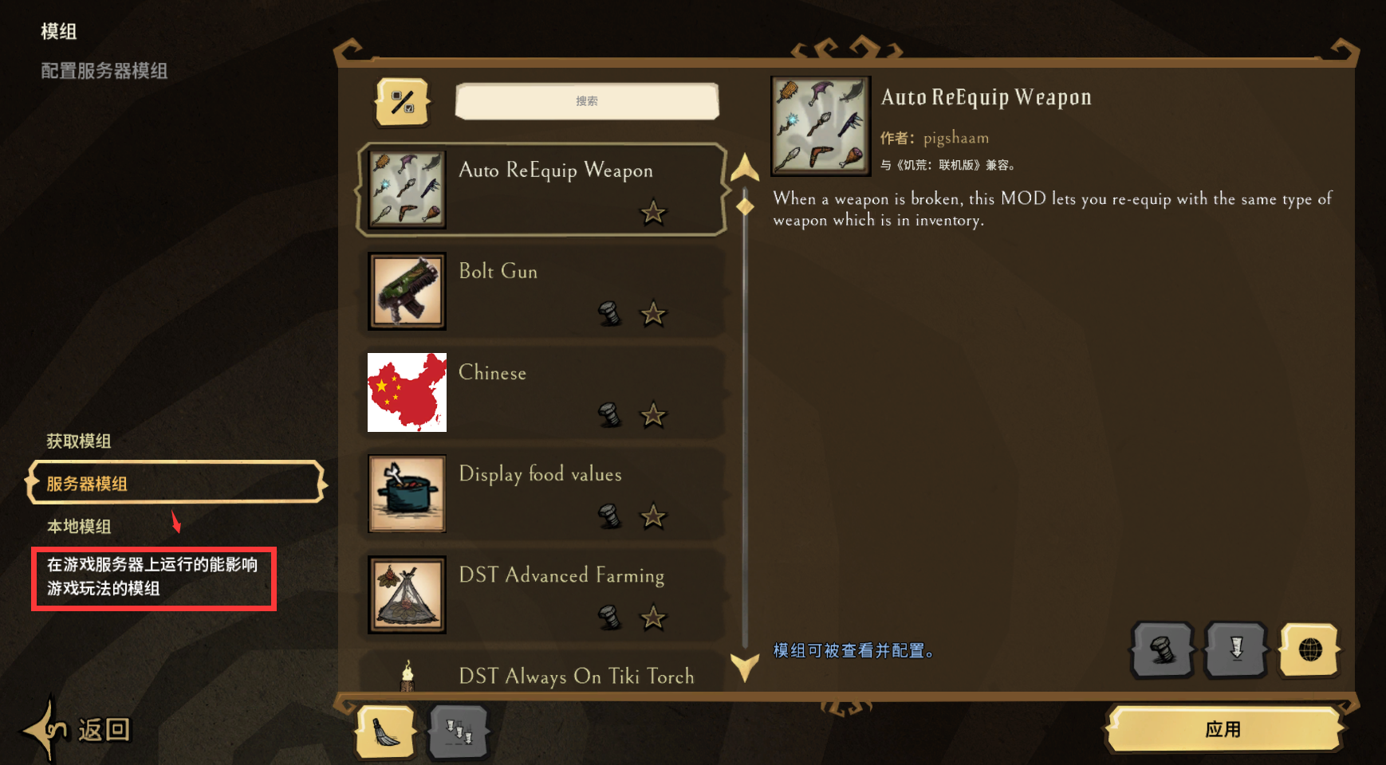The image size is (1386, 765).
Task: Favorite the Auto ReEquip Weapon mod star
Action: point(653,212)
